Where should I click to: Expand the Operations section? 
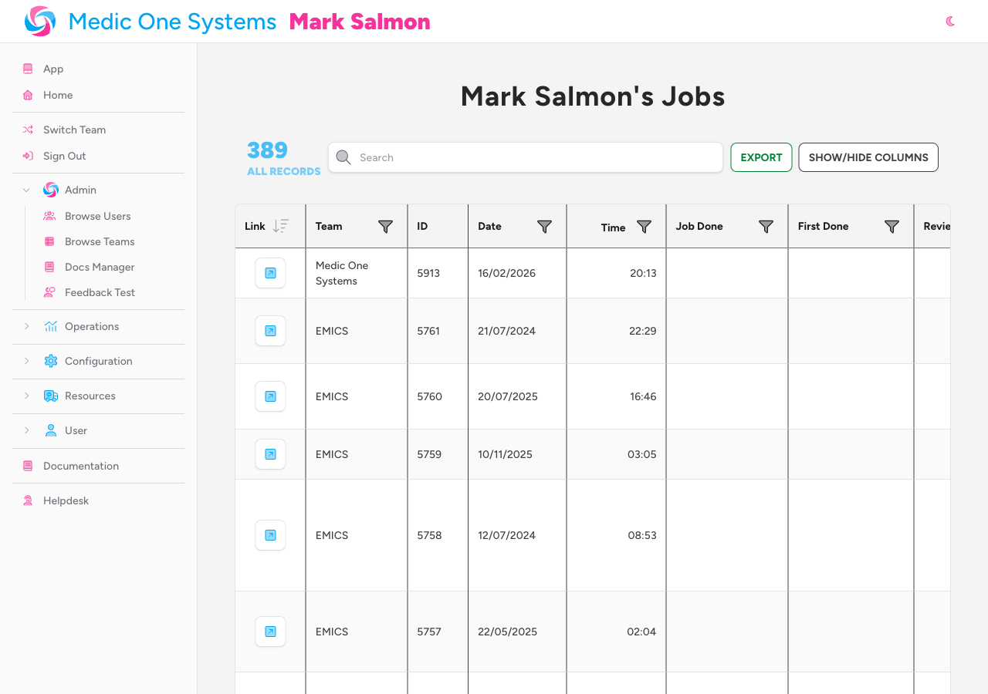pyautogui.click(x=25, y=327)
